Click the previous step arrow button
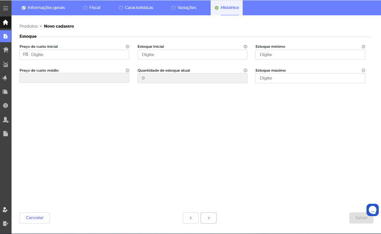381x234 pixels. click(x=190, y=218)
